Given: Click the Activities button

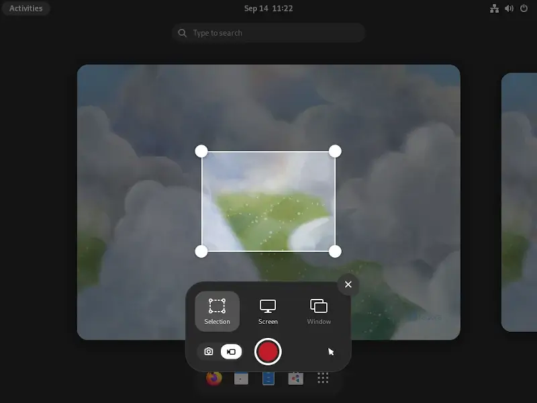Looking at the screenshot, I should [x=26, y=8].
